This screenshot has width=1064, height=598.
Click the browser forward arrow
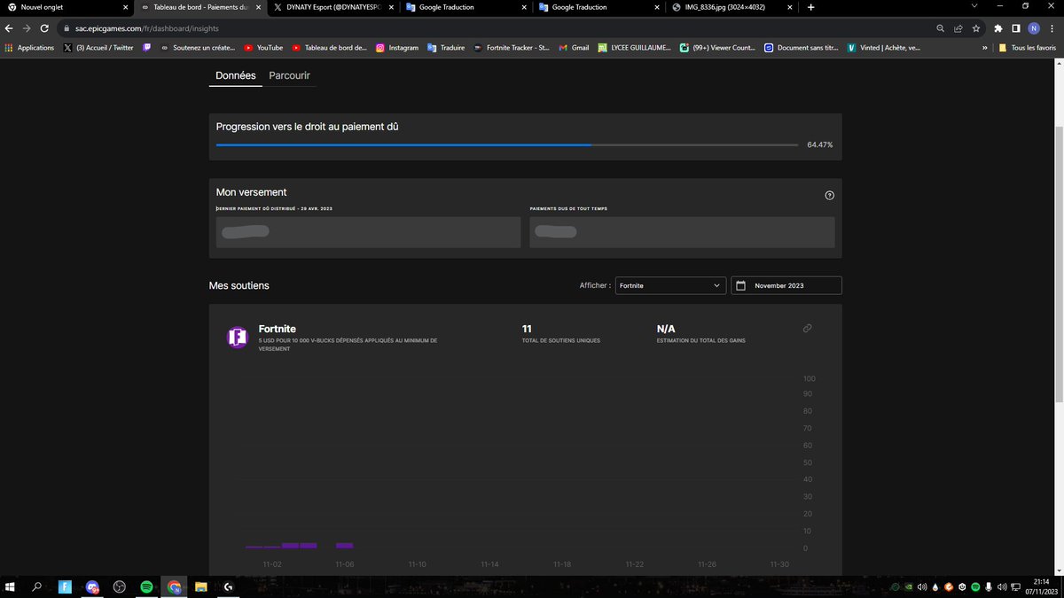click(27, 28)
